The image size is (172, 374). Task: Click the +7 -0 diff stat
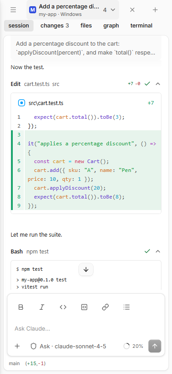tap(134, 84)
